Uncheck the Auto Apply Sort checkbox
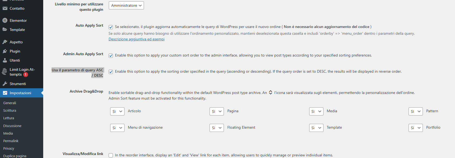The height and width of the screenshot is (158, 455). point(111,27)
